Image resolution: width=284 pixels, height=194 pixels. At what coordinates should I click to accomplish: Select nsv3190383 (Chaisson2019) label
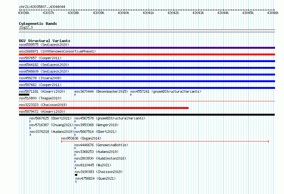(99, 172)
